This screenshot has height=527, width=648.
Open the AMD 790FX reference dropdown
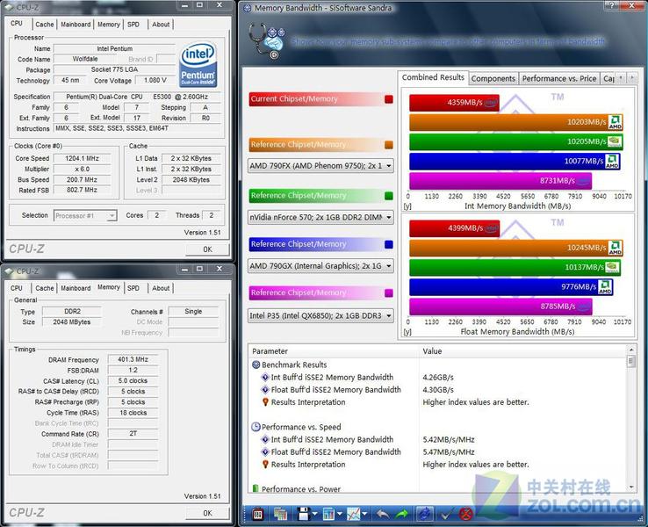(x=320, y=166)
